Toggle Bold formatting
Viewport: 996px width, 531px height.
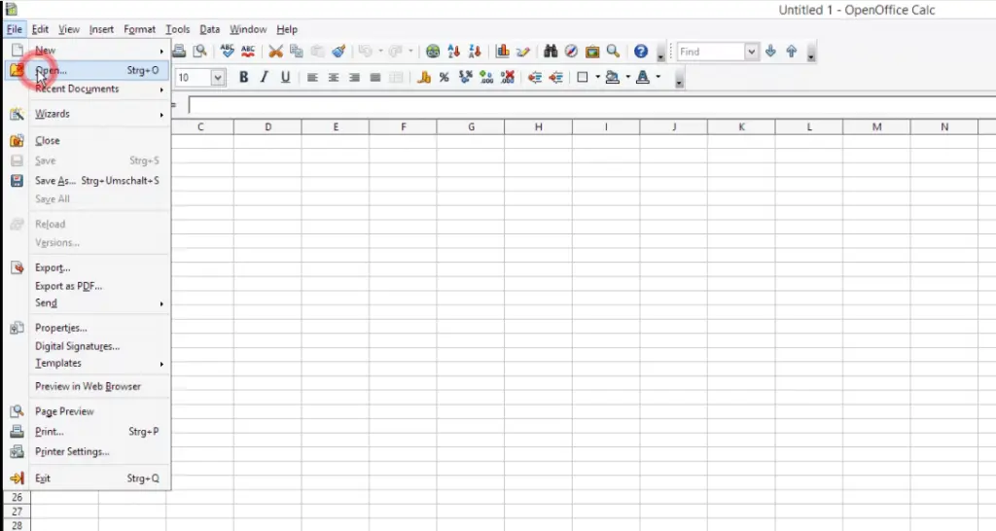(x=243, y=78)
